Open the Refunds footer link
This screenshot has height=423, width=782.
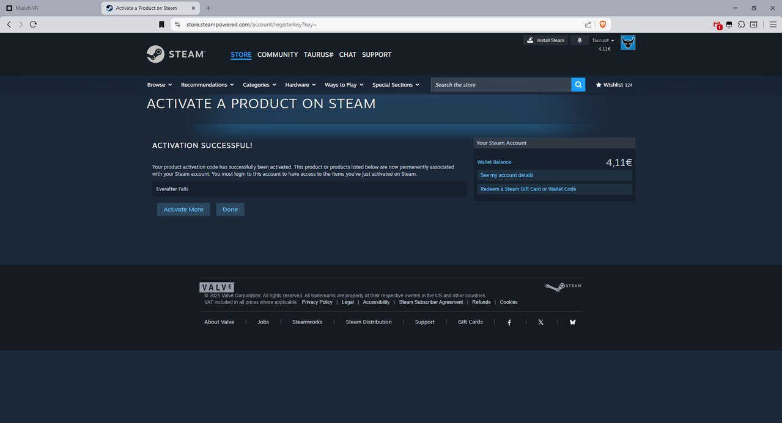[x=481, y=302]
